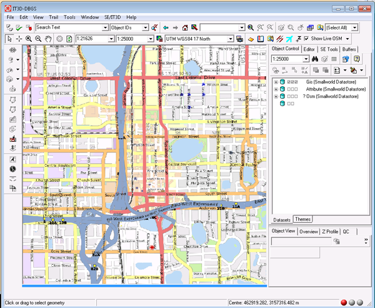
Task: Switch to the Themes tab
Action: pyautogui.click(x=304, y=219)
